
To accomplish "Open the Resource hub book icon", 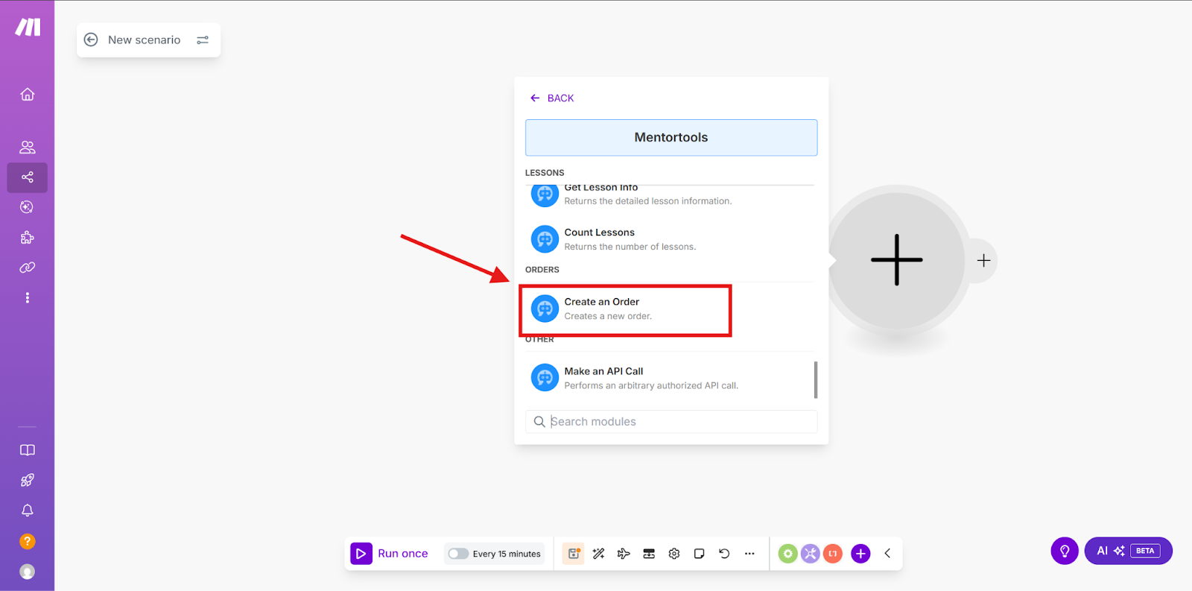I will click(x=28, y=450).
